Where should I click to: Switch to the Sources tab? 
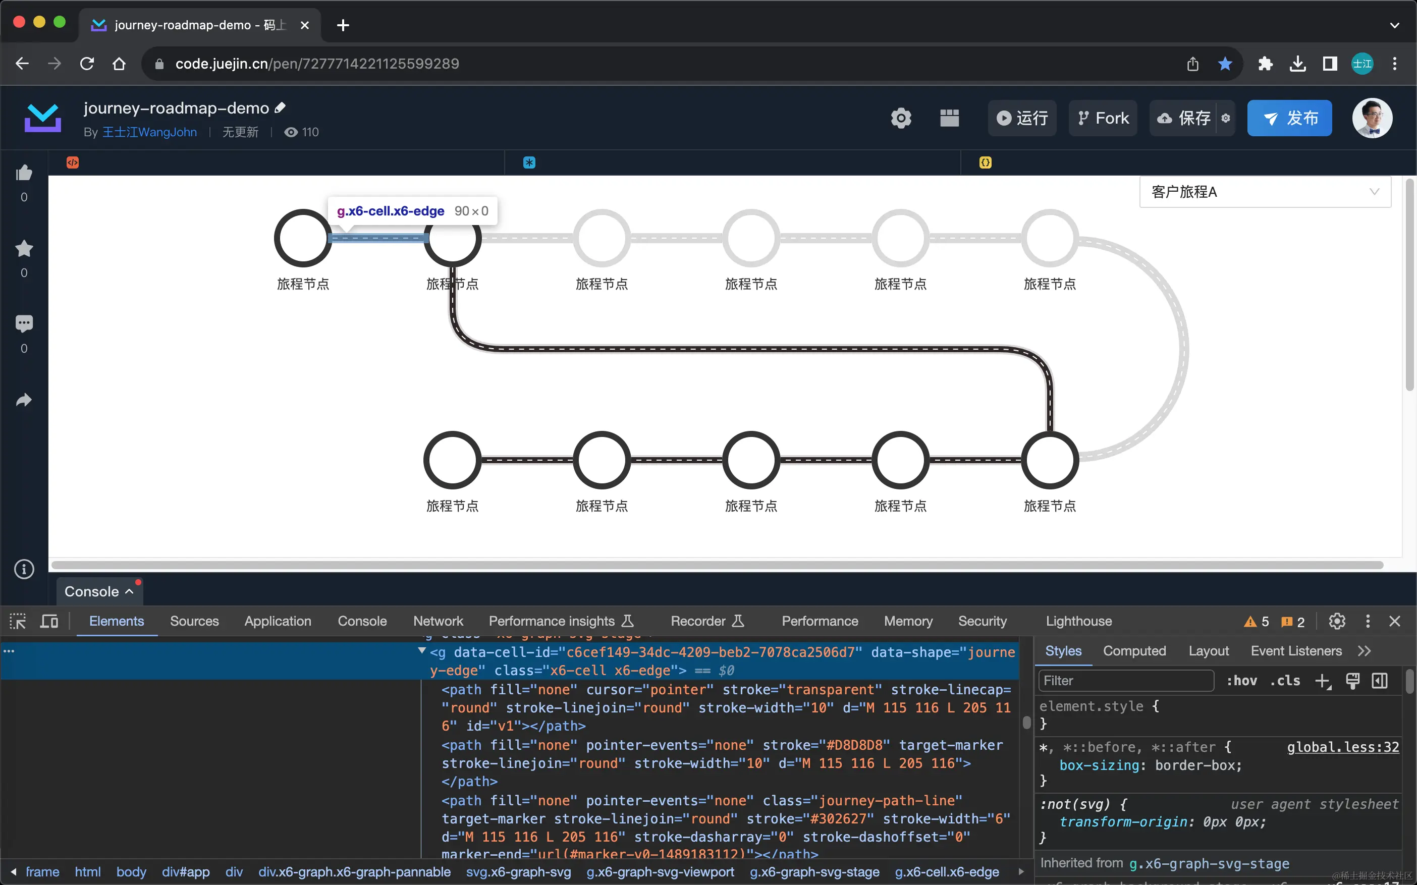194,621
